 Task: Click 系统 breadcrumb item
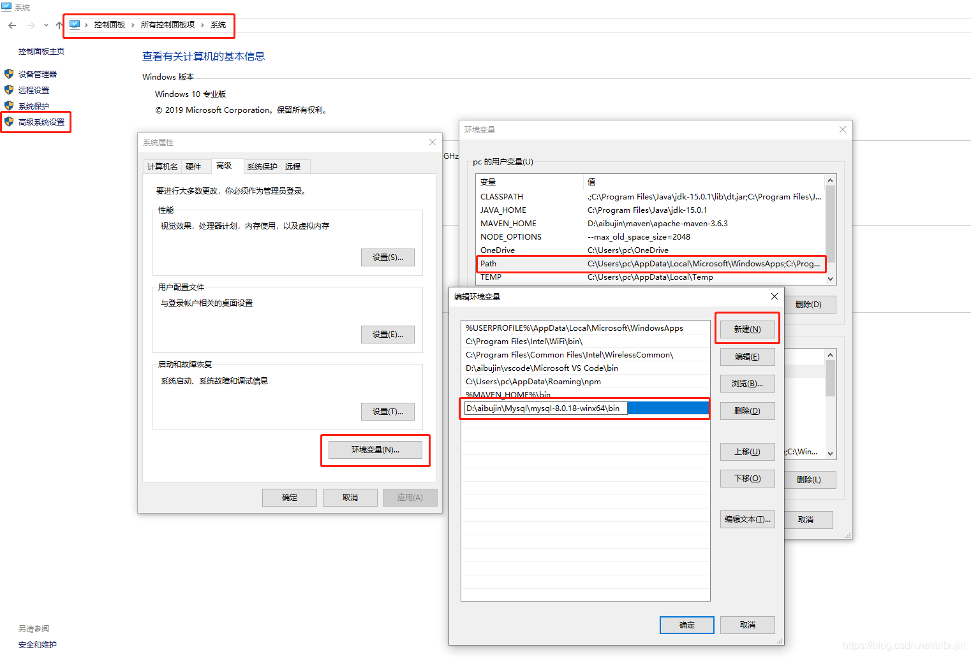[x=218, y=25]
